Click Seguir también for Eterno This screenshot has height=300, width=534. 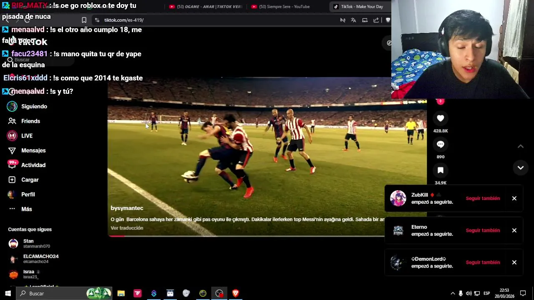(x=483, y=230)
